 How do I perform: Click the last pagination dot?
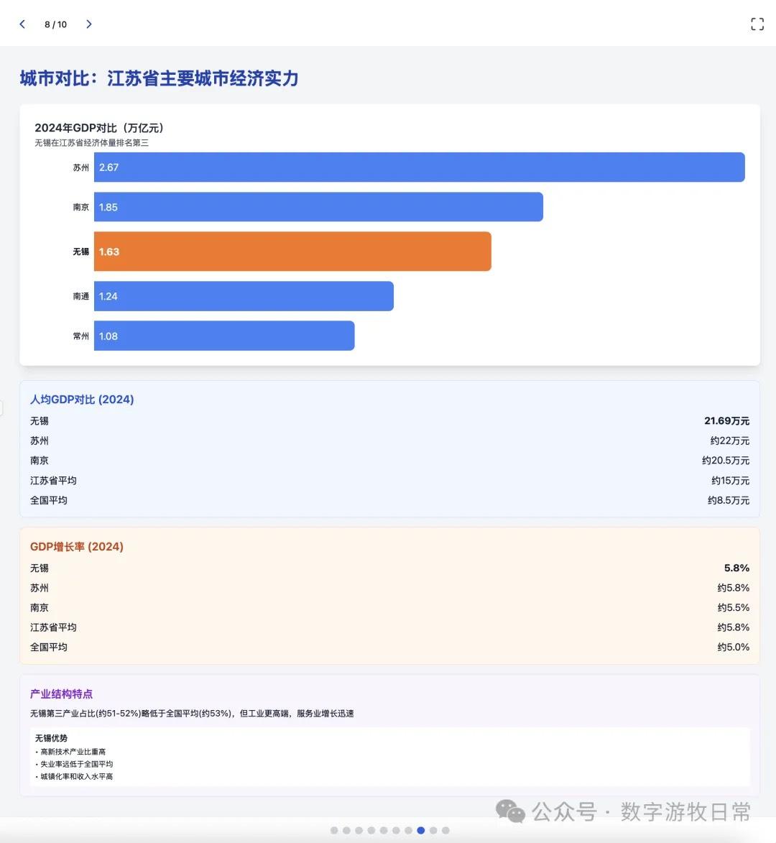click(445, 830)
